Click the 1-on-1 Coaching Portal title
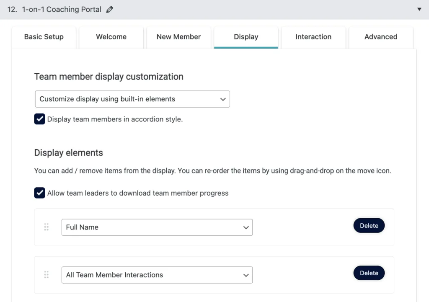The height and width of the screenshot is (302, 429). coord(62,10)
